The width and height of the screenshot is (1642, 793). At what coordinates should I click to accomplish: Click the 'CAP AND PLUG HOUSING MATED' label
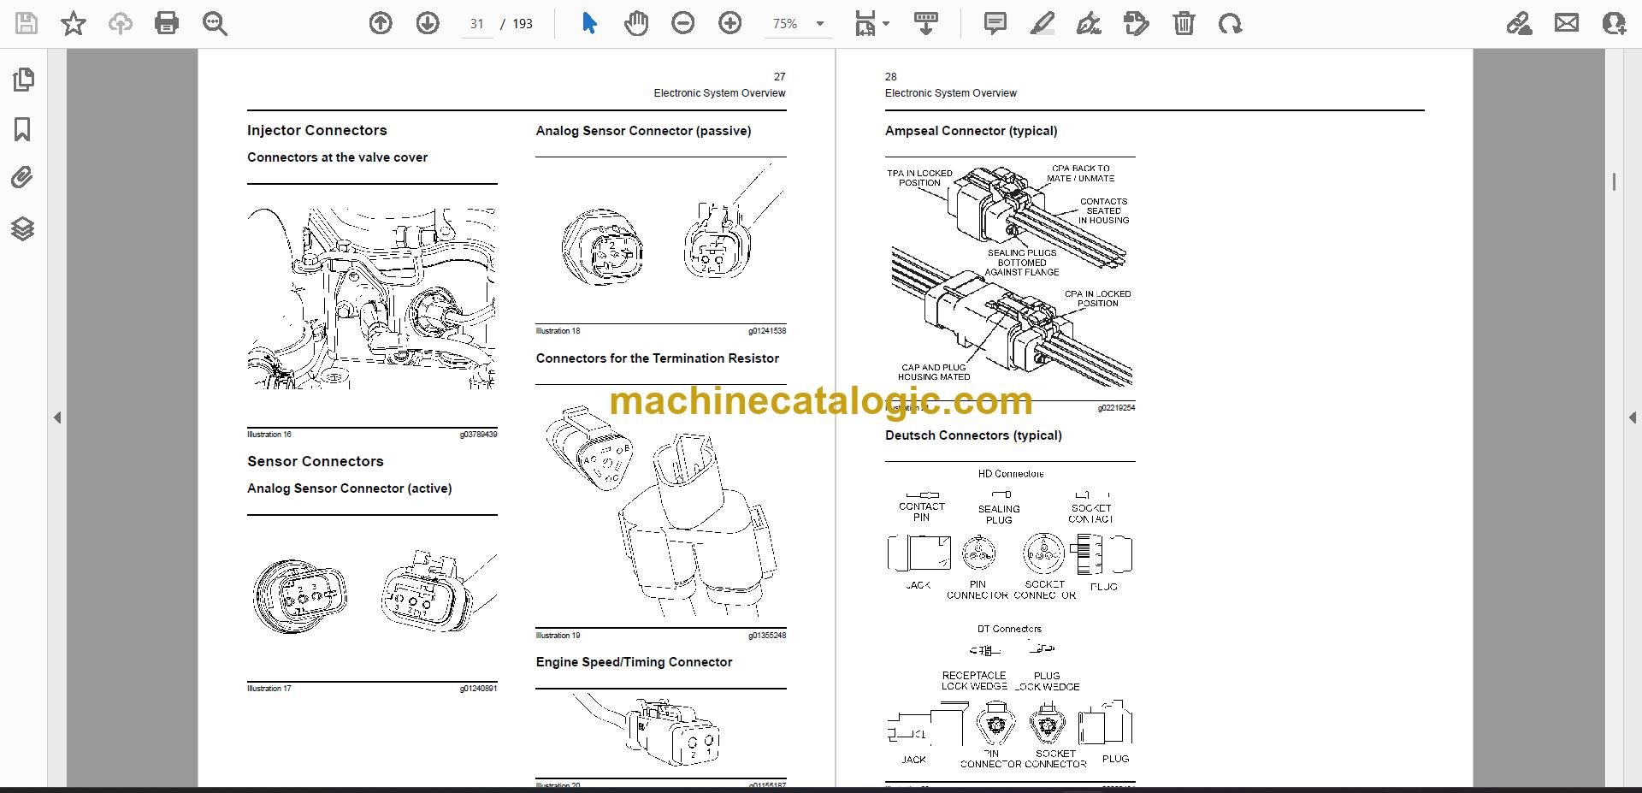[934, 372]
